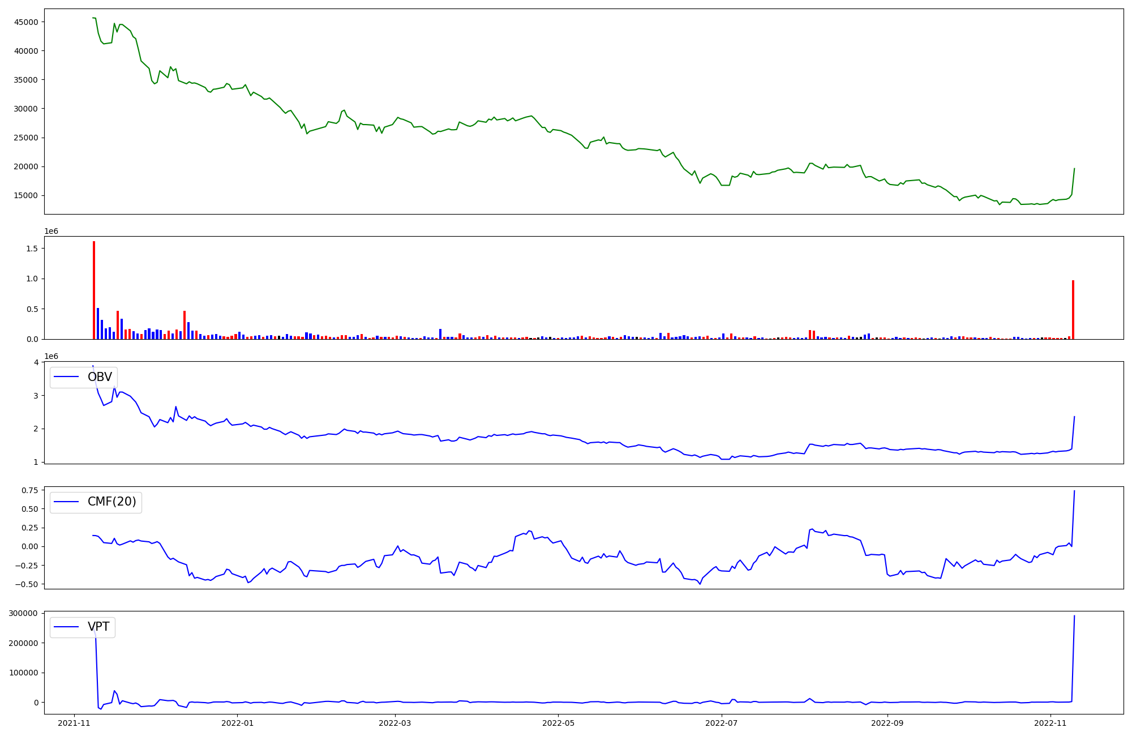
Task: Click the blue line sample in VPT legend
Action: [67, 627]
